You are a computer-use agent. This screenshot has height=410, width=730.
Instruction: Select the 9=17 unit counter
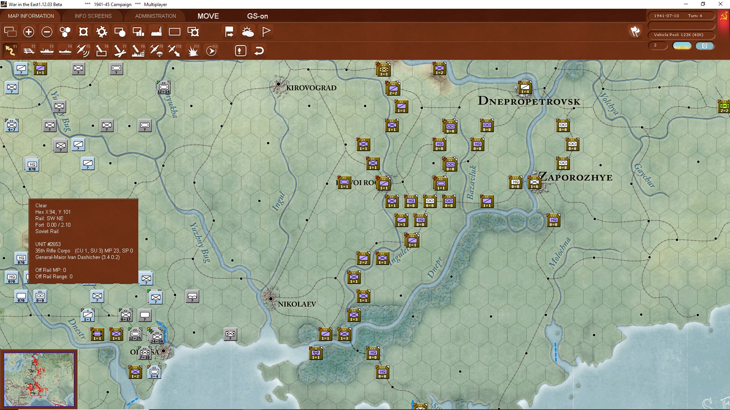126,315
